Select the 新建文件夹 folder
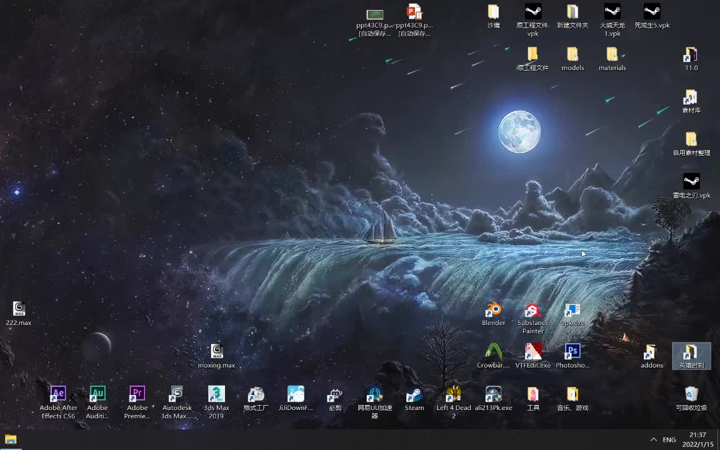The height and width of the screenshot is (450, 720). pos(572,16)
